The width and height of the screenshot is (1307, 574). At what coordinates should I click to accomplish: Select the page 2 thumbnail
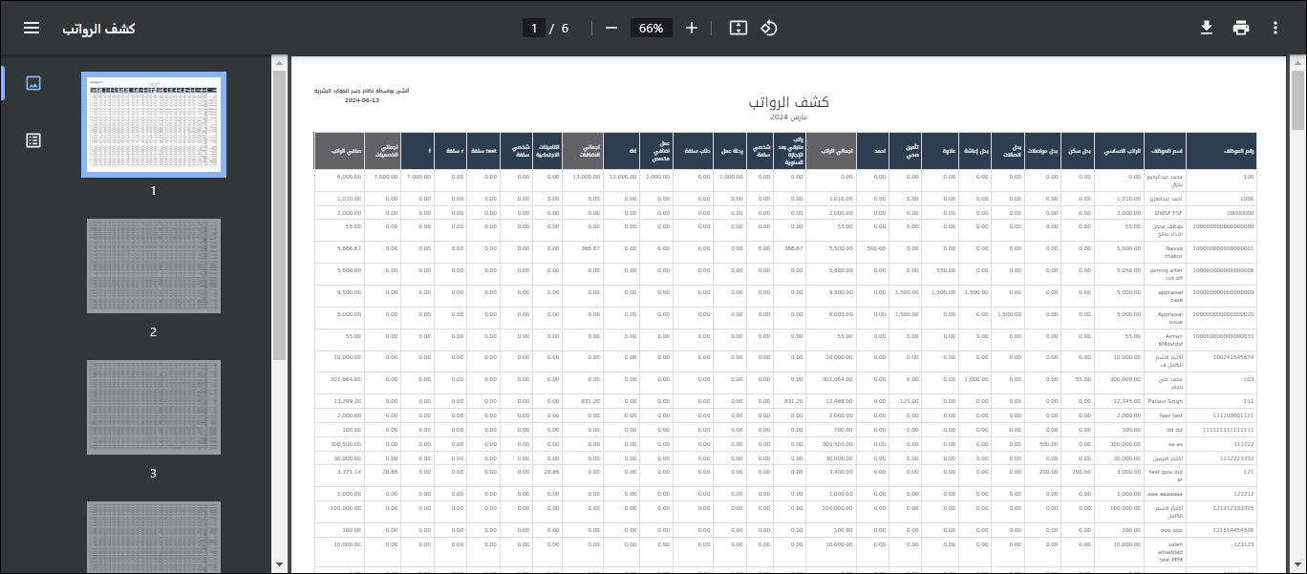(x=153, y=266)
